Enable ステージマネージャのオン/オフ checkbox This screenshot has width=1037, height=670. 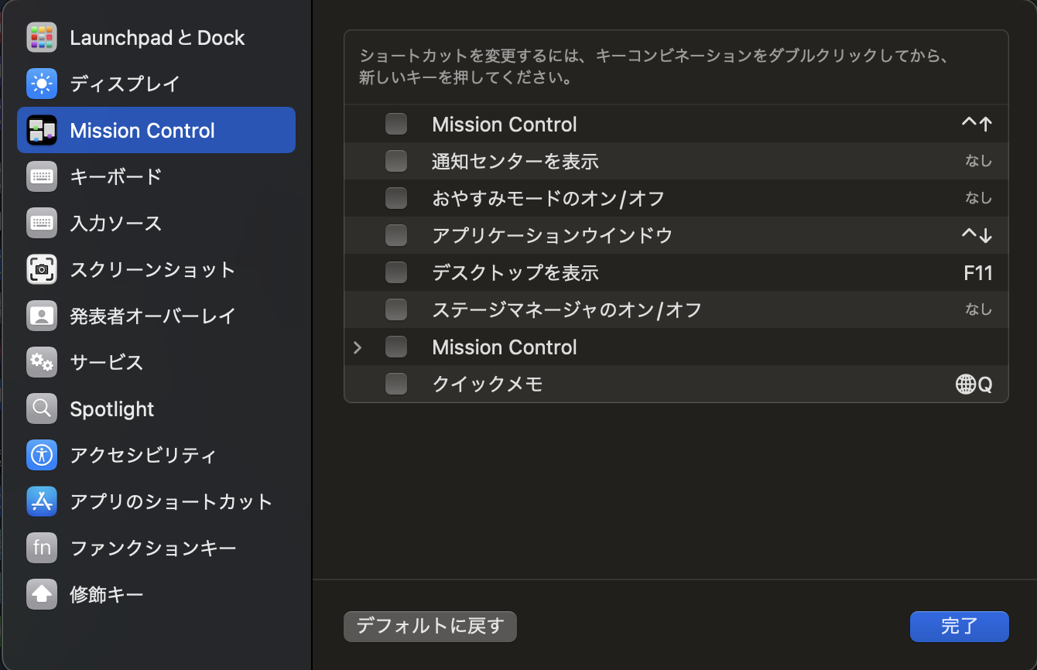[x=396, y=309]
